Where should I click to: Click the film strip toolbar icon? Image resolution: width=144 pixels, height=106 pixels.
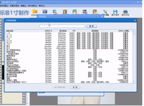[x=55, y=11]
